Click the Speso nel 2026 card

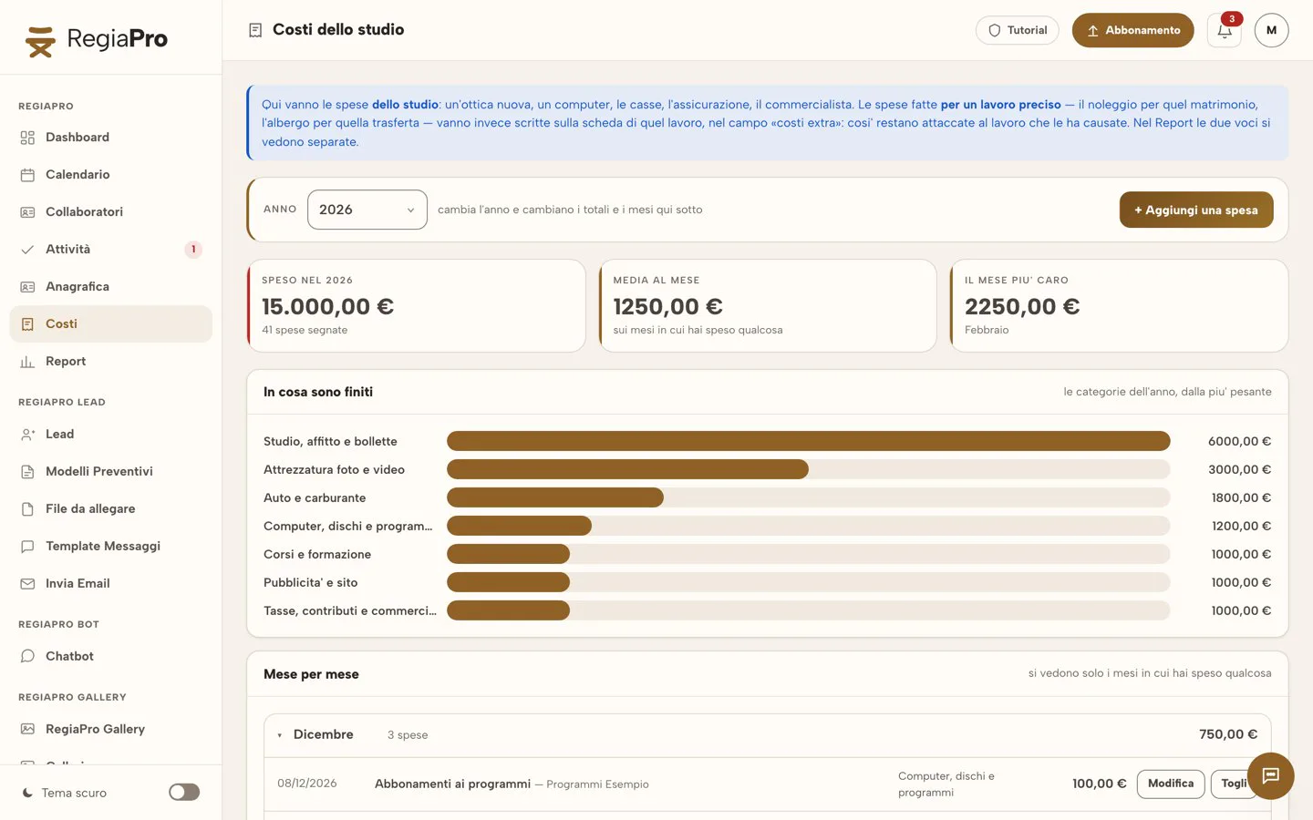tap(416, 306)
